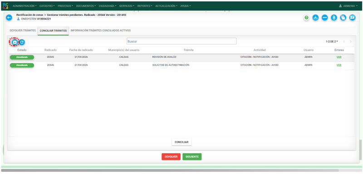Viewport: 363px width, 174px height.
Task: Open the CATASTRO menu
Action: pyautogui.click(x=47, y=6)
